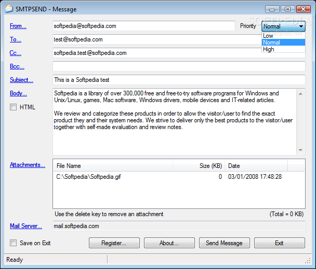316x269 pixels.
Task: Choose High priority from the list
Action: click(x=283, y=49)
